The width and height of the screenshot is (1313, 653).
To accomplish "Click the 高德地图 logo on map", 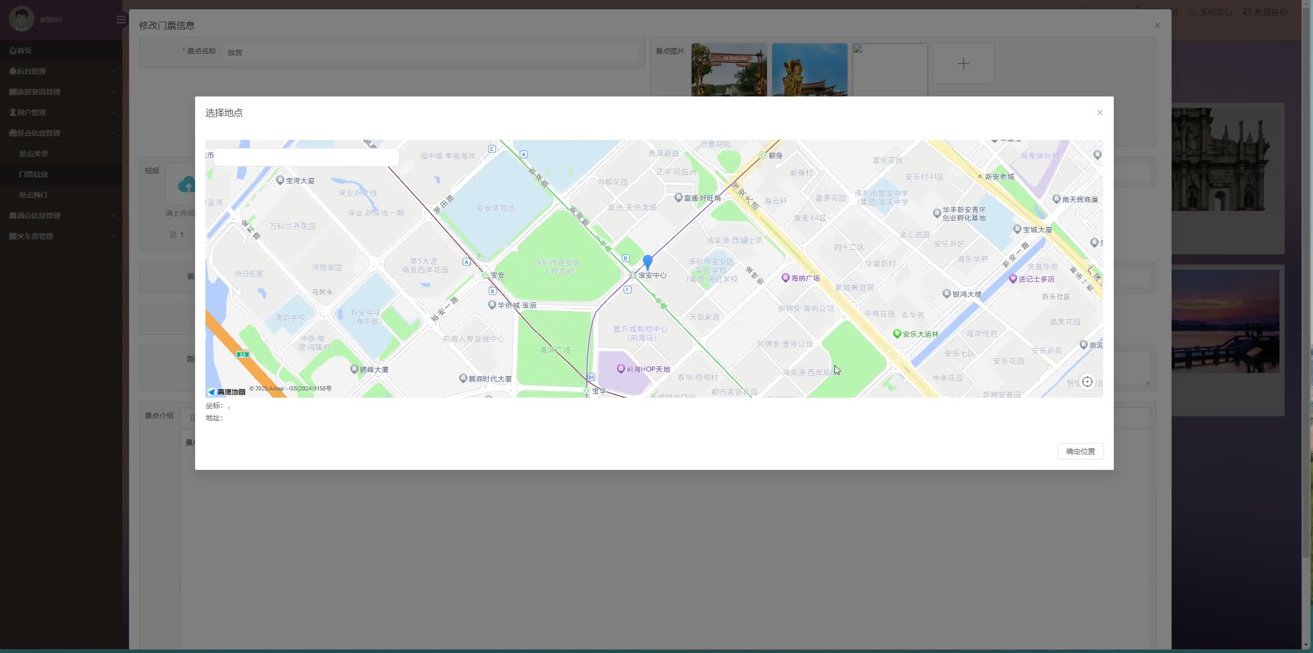I will click(227, 391).
